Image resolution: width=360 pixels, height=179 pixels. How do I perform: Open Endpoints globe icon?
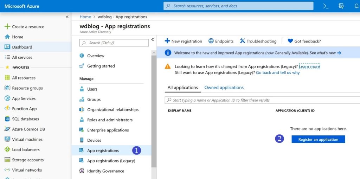point(211,41)
